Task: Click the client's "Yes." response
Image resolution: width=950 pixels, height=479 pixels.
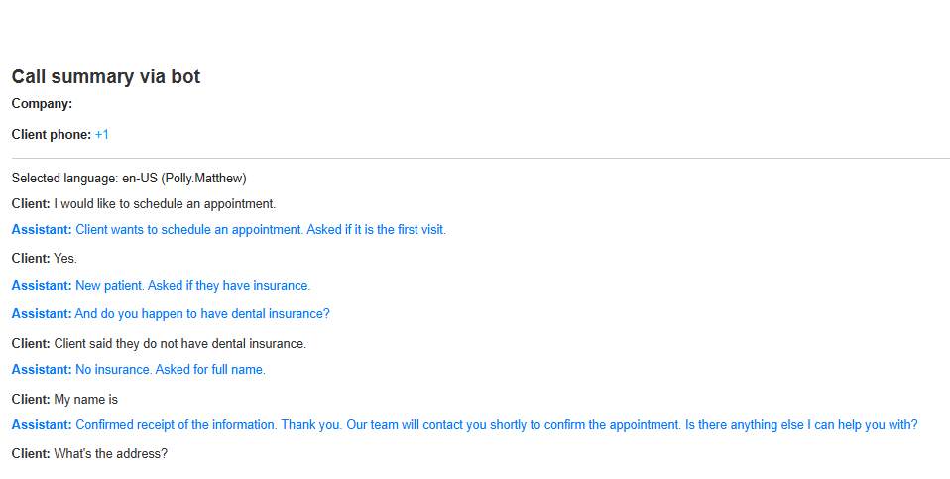Action: coord(65,259)
